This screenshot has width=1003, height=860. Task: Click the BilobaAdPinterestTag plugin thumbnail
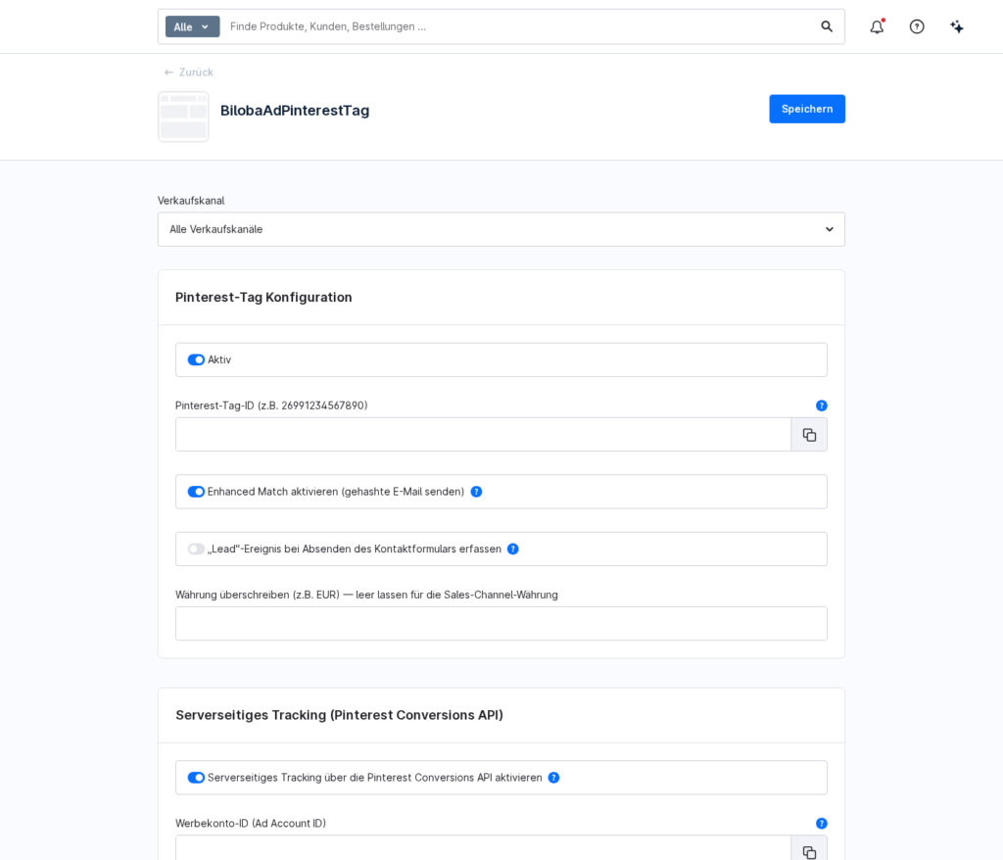click(x=183, y=117)
